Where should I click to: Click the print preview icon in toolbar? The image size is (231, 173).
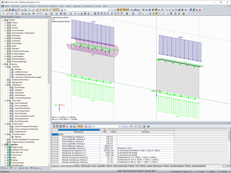click(x=26, y=10)
